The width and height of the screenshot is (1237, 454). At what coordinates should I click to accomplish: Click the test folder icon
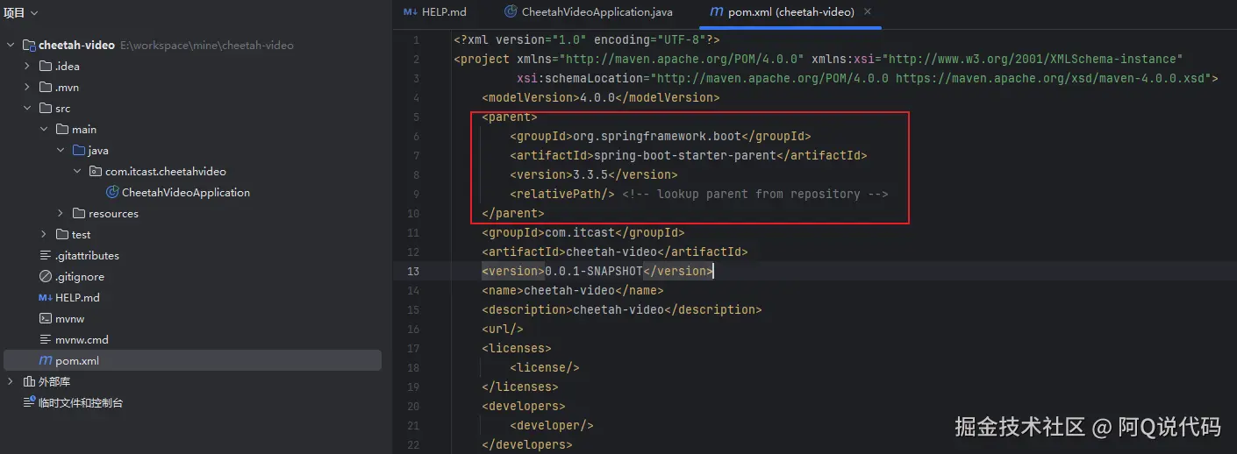click(61, 235)
